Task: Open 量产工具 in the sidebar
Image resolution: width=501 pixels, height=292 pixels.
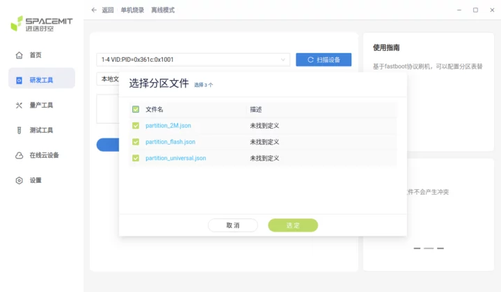Action: click(x=42, y=105)
